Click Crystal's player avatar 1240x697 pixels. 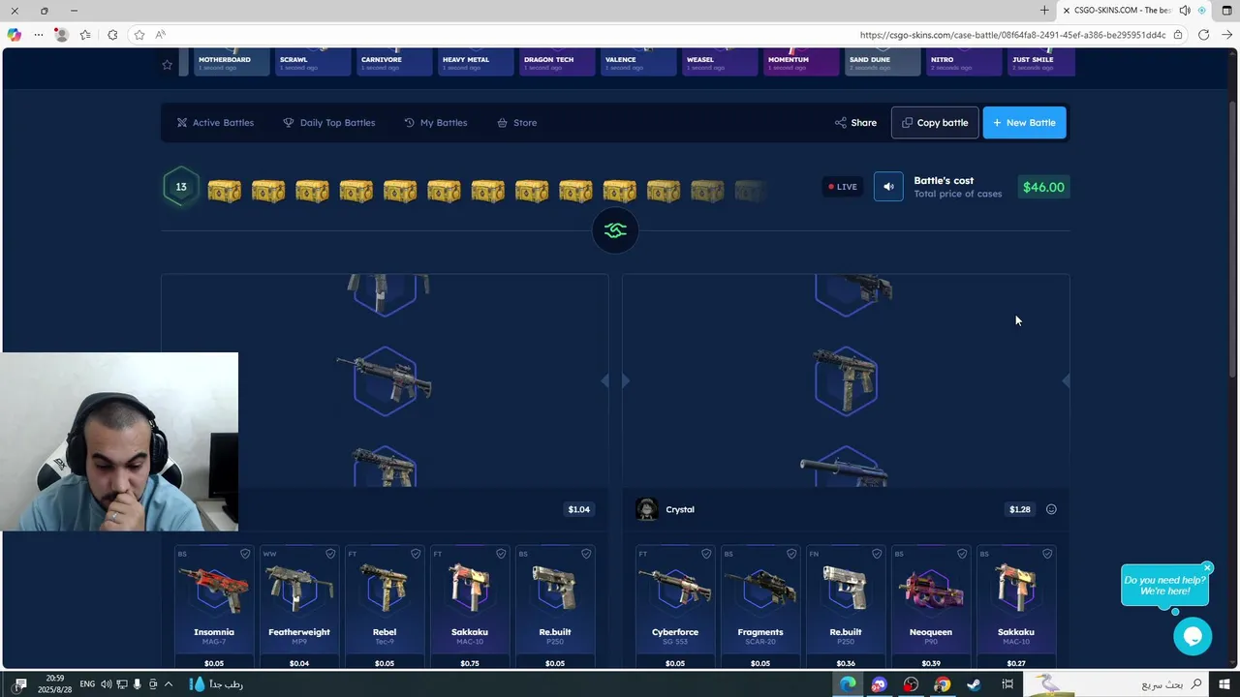point(647,509)
